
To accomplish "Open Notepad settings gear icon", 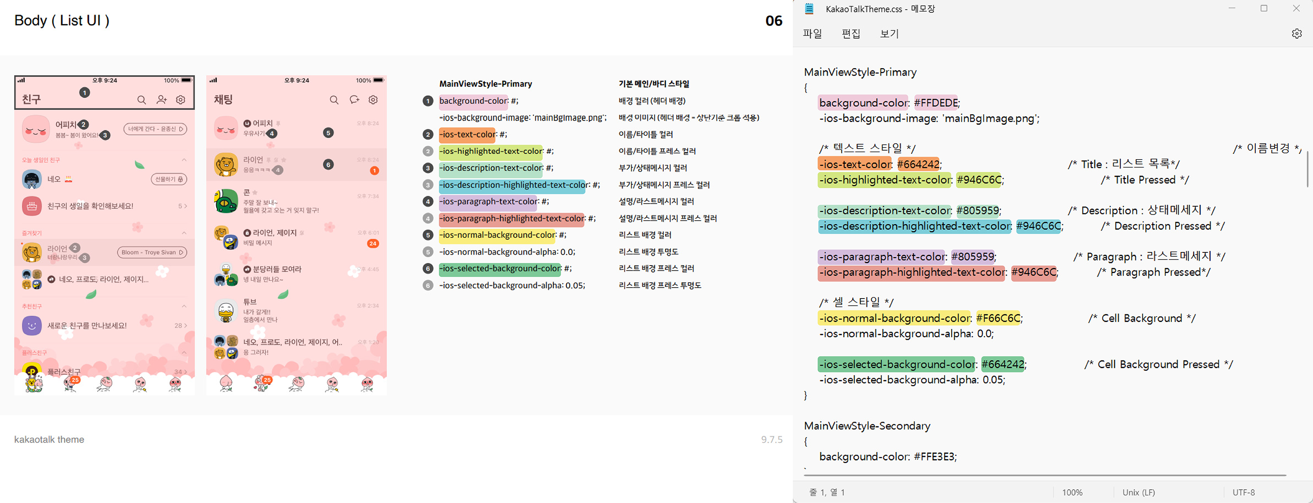I will click(1297, 33).
